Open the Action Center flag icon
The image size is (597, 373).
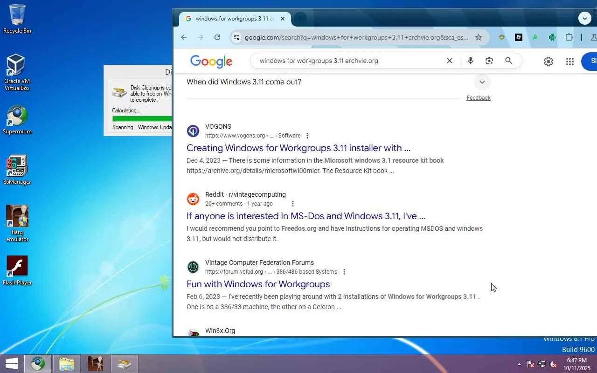click(531, 364)
